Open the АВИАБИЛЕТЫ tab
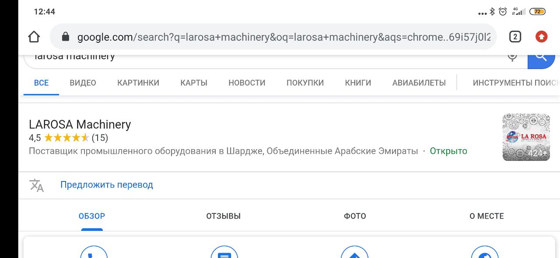The width and height of the screenshot is (560, 258). pyautogui.click(x=419, y=83)
